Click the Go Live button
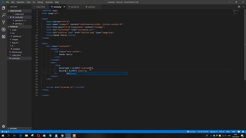246x138 pixels. [x=191, y=131]
